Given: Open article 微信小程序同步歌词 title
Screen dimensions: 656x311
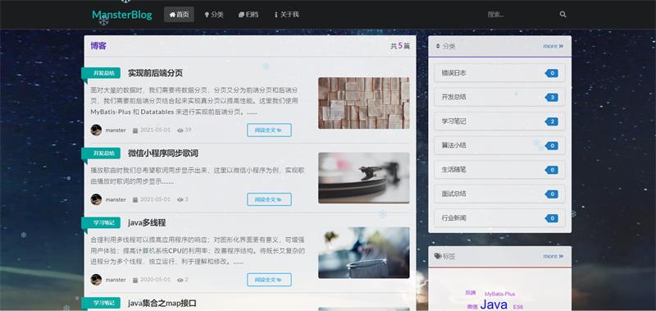Looking at the screenshot, I should coord(162,153).
